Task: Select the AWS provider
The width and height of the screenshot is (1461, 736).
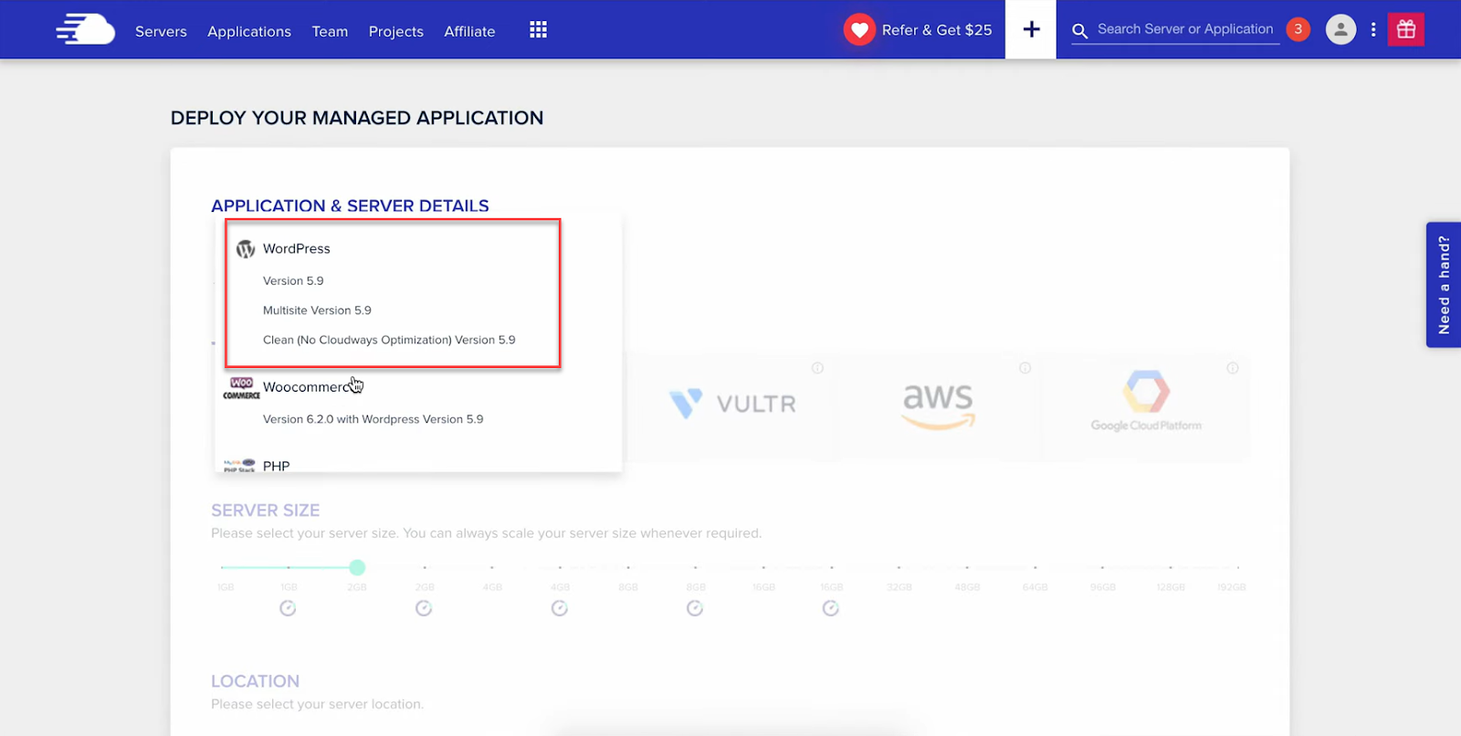Action: (938, 405)
